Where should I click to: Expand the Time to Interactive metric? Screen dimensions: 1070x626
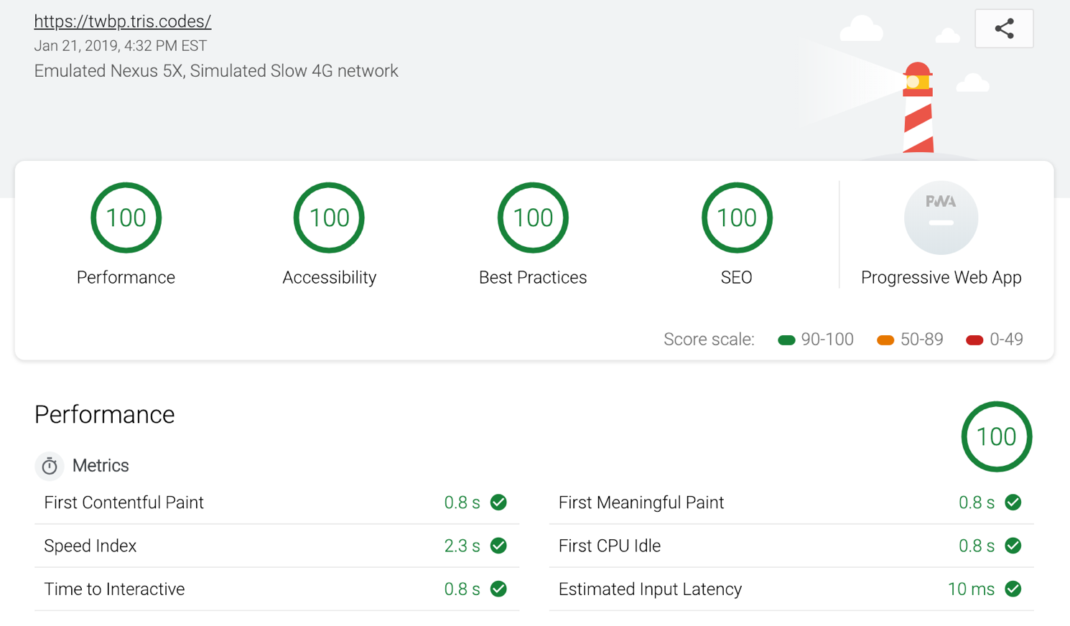(x=115, y=589)
